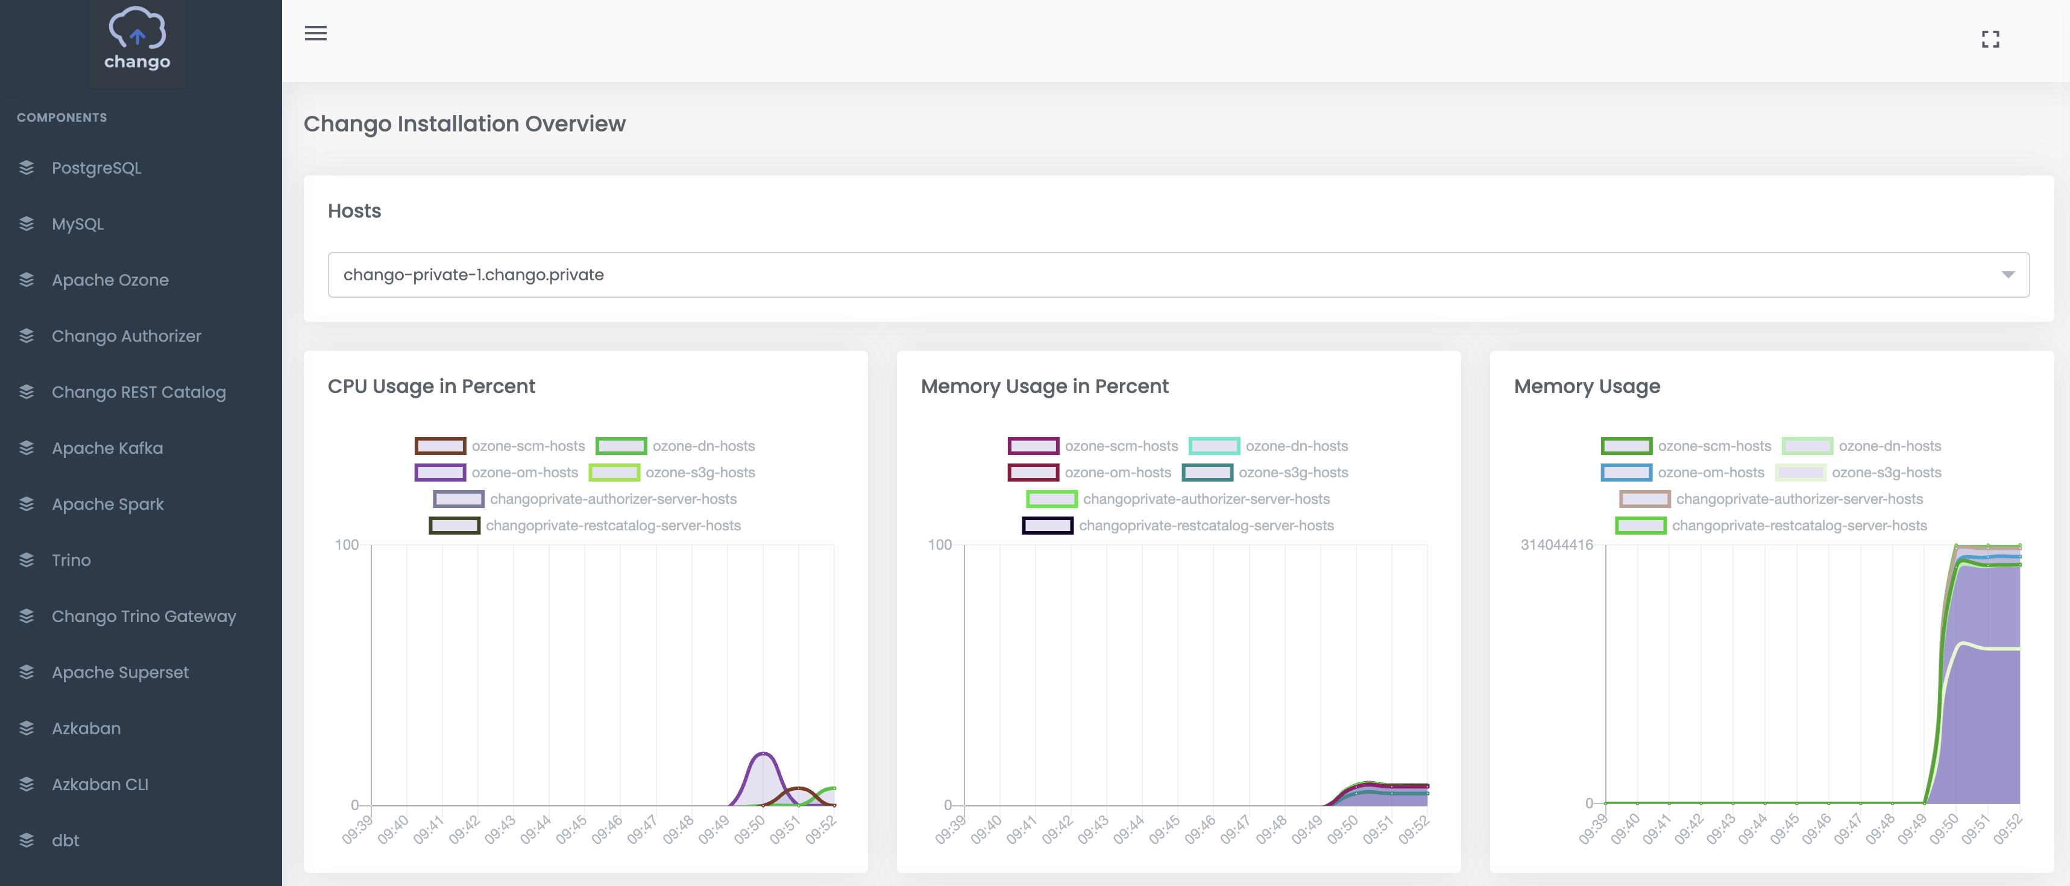Toggle ozone-scm-hosts in Memory Usage chart
This screenshot has height=886, width=2070.
point(1685,446)
